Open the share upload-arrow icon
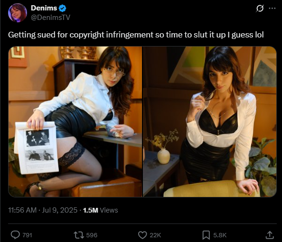The height and width of the screenshot is (242, 282). [x=270, y=235]
